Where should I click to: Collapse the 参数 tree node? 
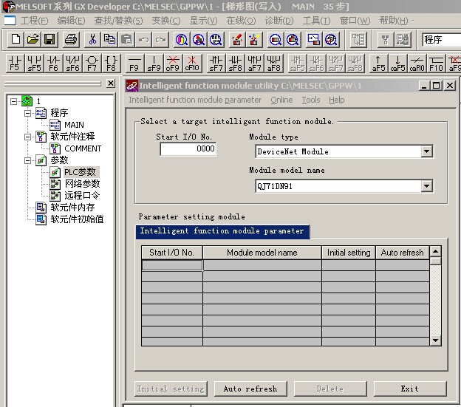pos(28,160)
